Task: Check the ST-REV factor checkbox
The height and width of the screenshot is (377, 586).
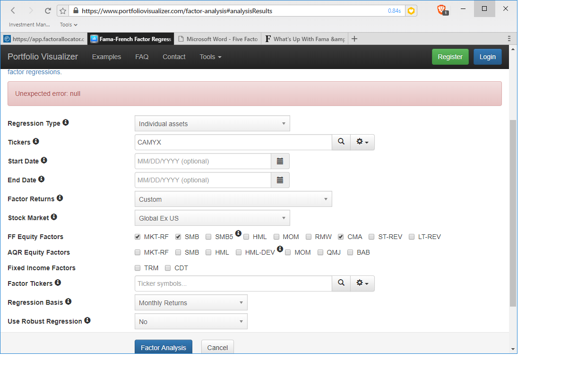Action: coord(372,237)
